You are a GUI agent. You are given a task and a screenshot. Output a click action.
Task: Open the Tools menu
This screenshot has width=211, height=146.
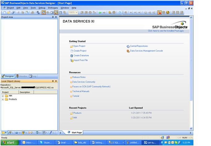tap(33, 8)
